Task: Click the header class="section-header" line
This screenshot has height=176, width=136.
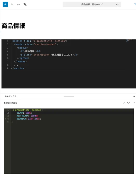Action: [x=36, y=45]
